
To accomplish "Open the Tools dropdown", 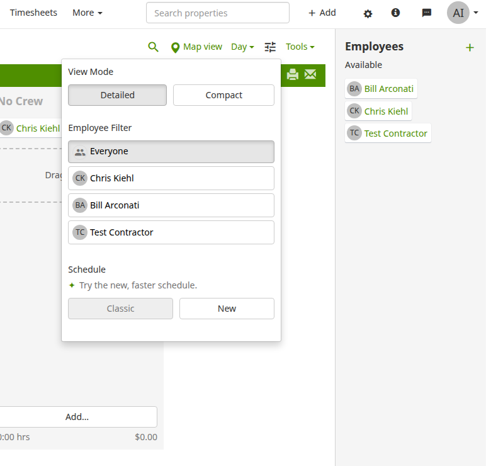I will point(300,47).
